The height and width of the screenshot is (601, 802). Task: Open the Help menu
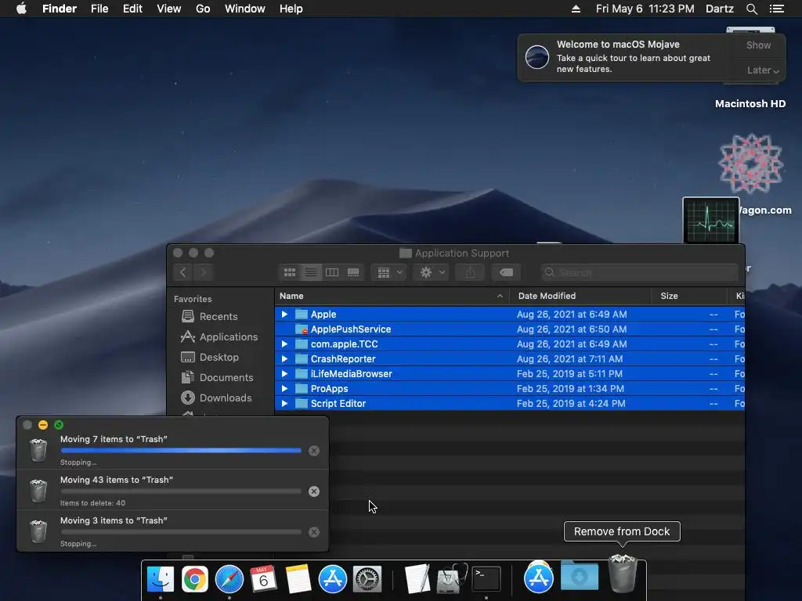pyautogui.click(x=291, y=9)
